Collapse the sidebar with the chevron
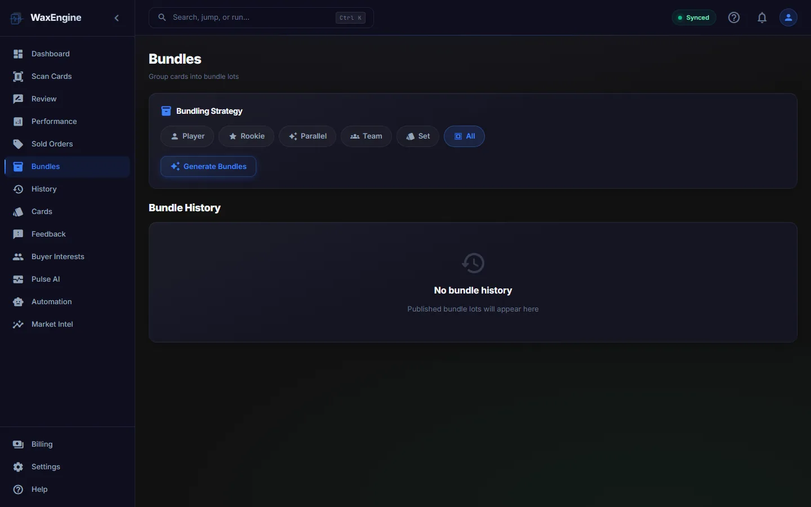 coord(117,18)
